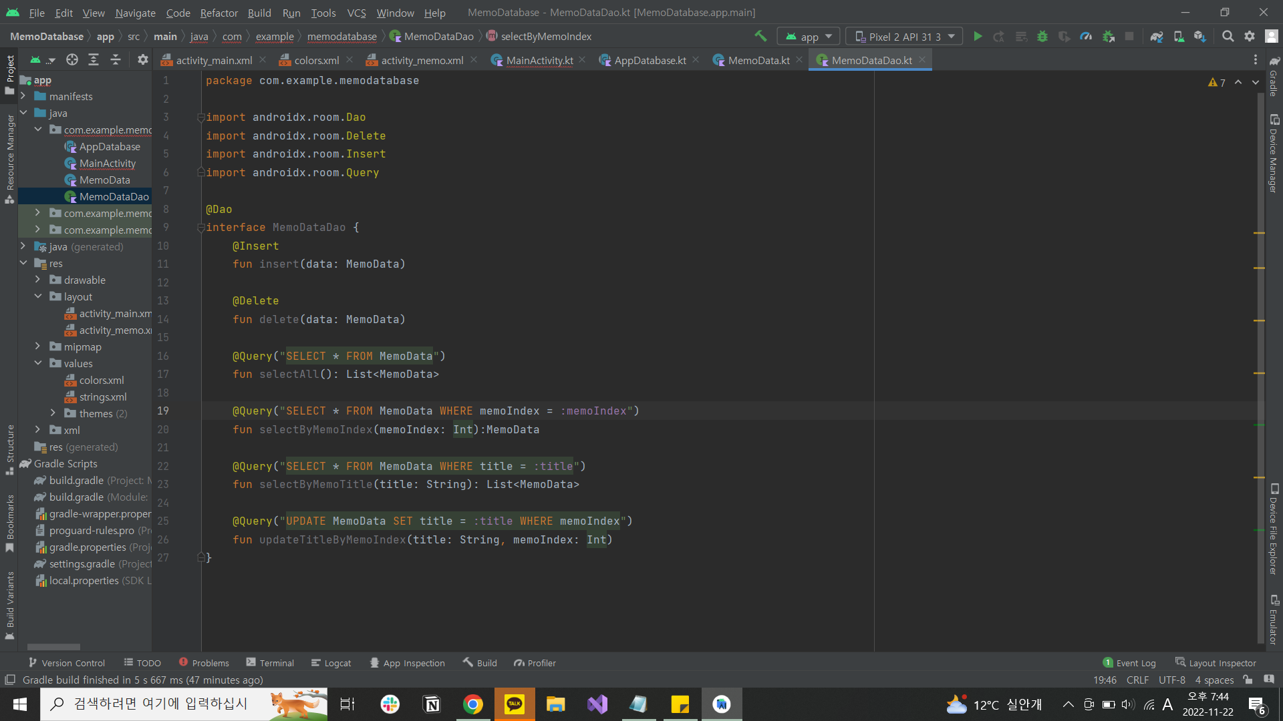Viewport: 1283px width, 721px height.
Task: Expand the mipmap folder
Action: [38, 346]
